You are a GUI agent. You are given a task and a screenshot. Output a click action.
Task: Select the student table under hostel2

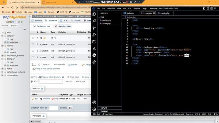coord(13,52)
